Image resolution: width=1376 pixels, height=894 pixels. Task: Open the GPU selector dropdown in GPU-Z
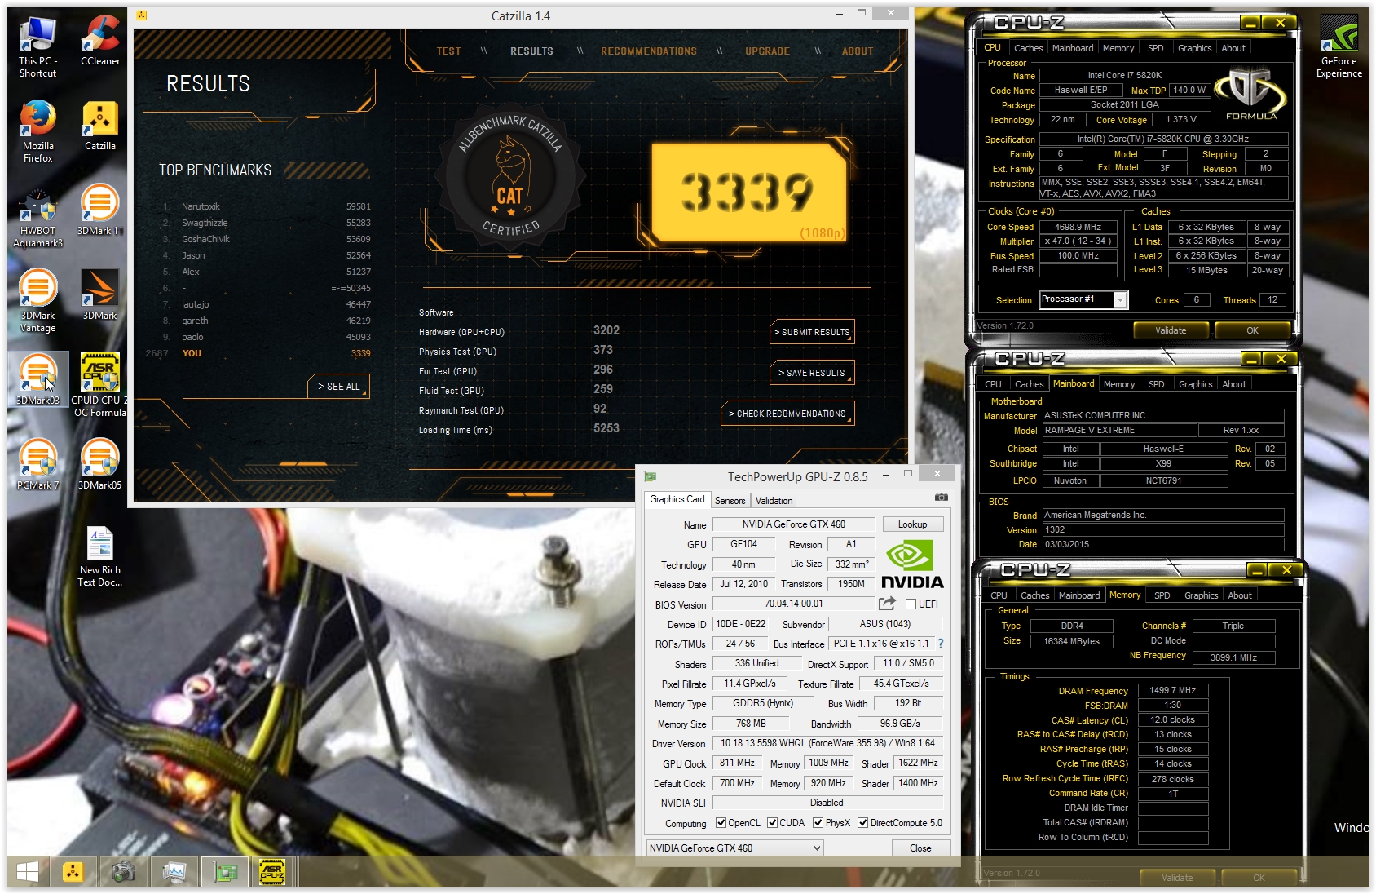tap(734, 848)
